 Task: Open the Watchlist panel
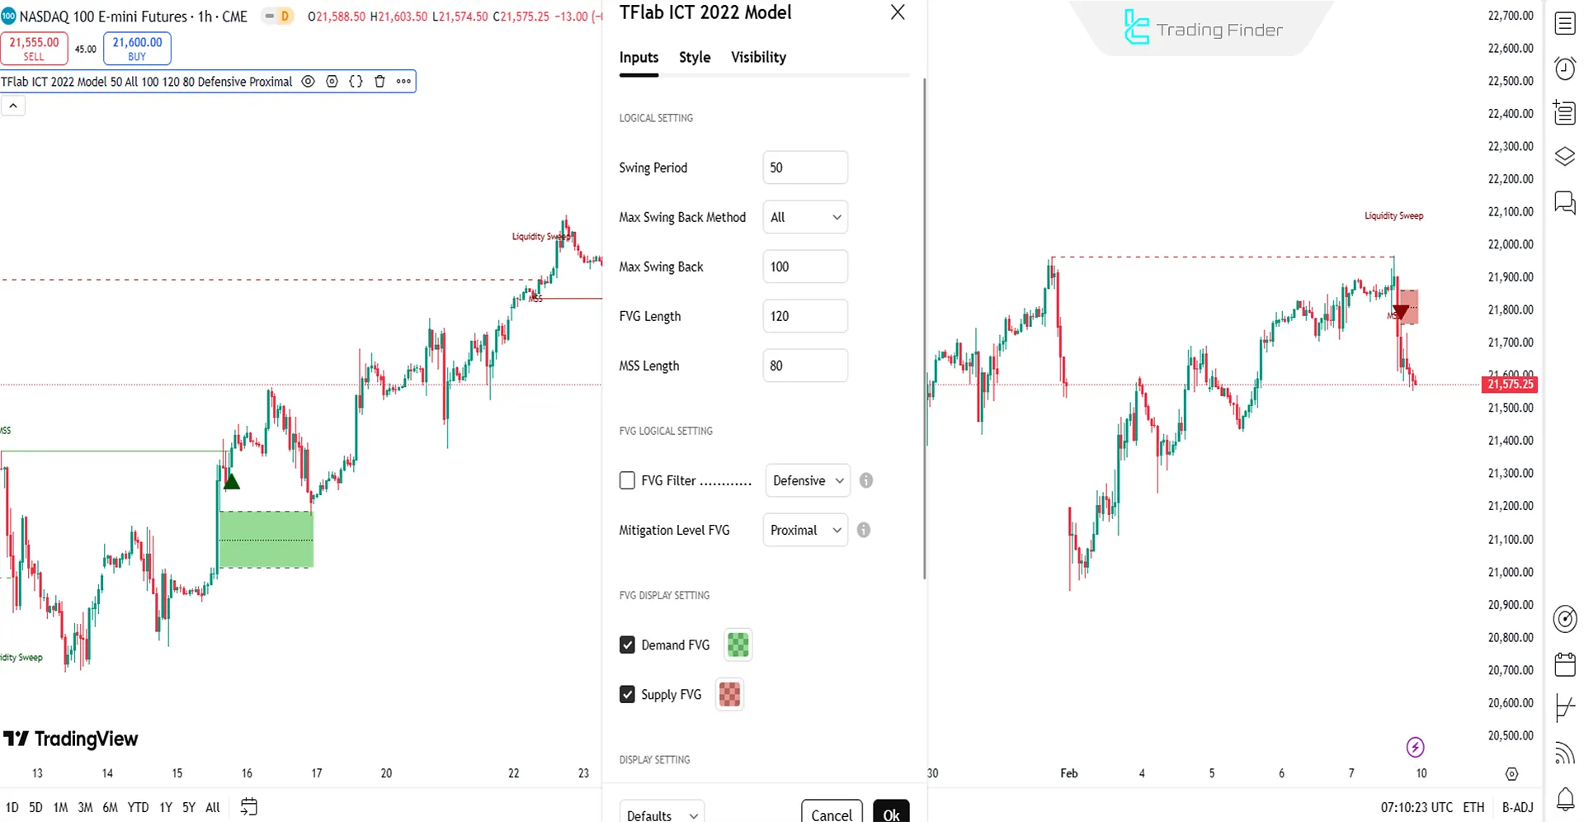1565,23
